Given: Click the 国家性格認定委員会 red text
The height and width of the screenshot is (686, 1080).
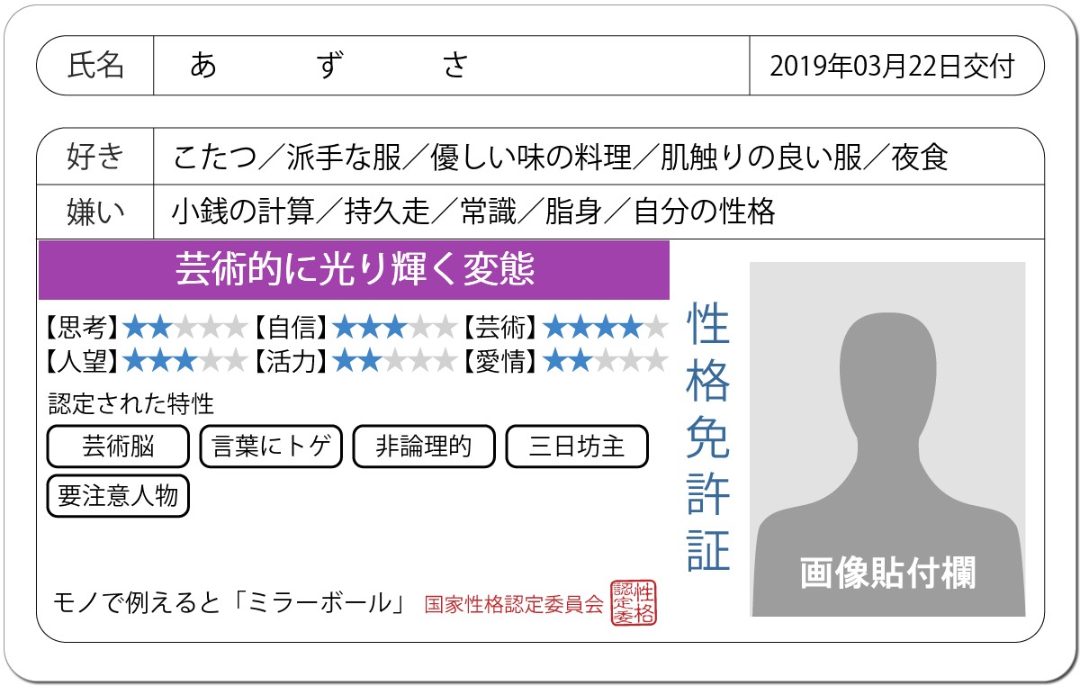Looking at the screenshot, I should (514, 604).
